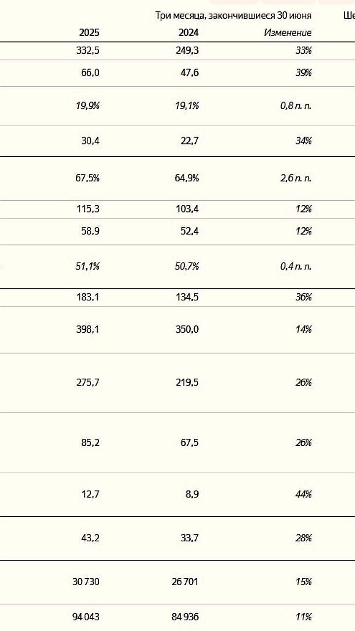Click the 350,0 value cell

188,329
